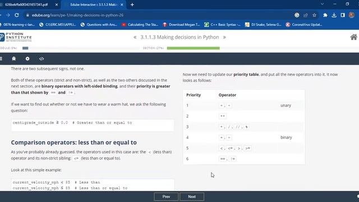
Task: Open the browser extensions puzzle icon
Action: [x=325, y=15]
